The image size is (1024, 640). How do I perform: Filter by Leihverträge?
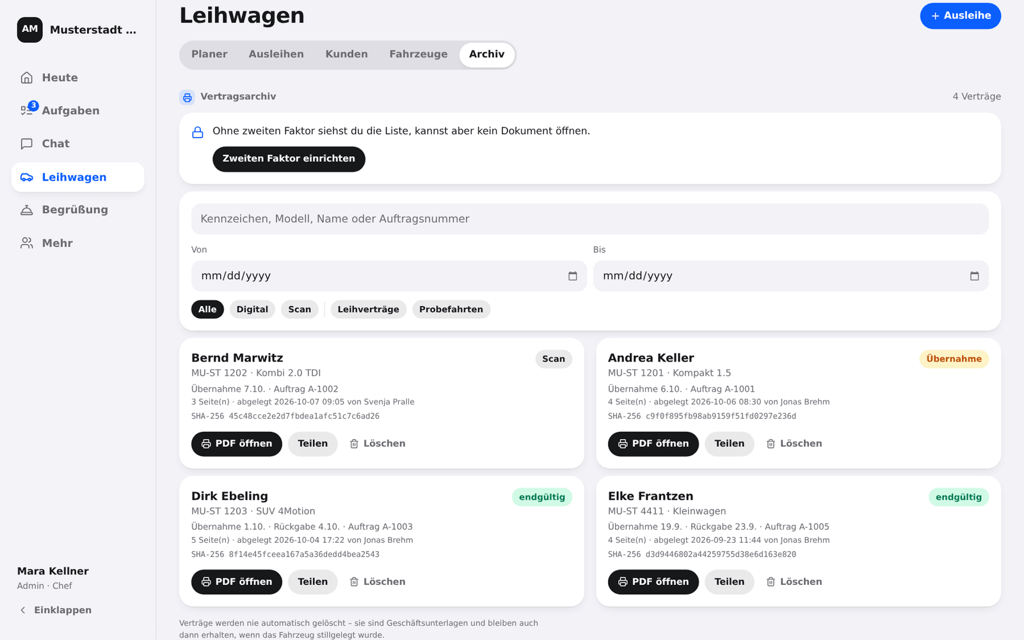[x=368, y=309]
